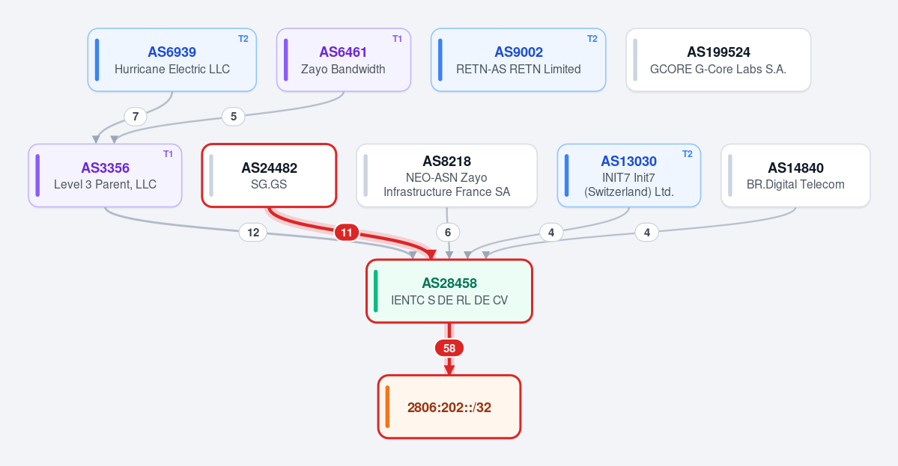Select the 5 path count badge
Viewport: 898px width, 466px height.
tap(233, 117)
